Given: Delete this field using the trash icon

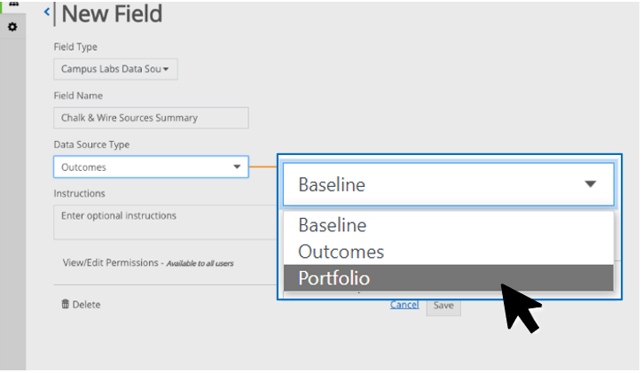Looking at the screenshot, I should [66, 304].
